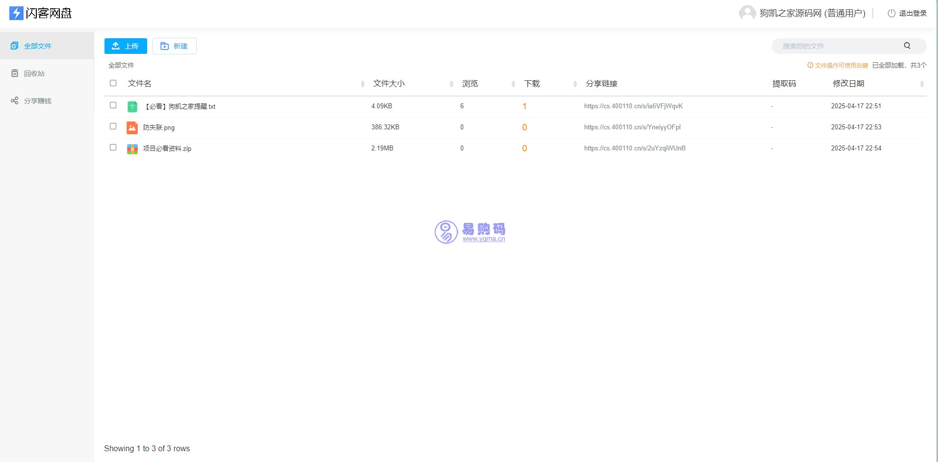
Task: Open 全部文件 from the sidebar
Action: (x=37, y=46)
